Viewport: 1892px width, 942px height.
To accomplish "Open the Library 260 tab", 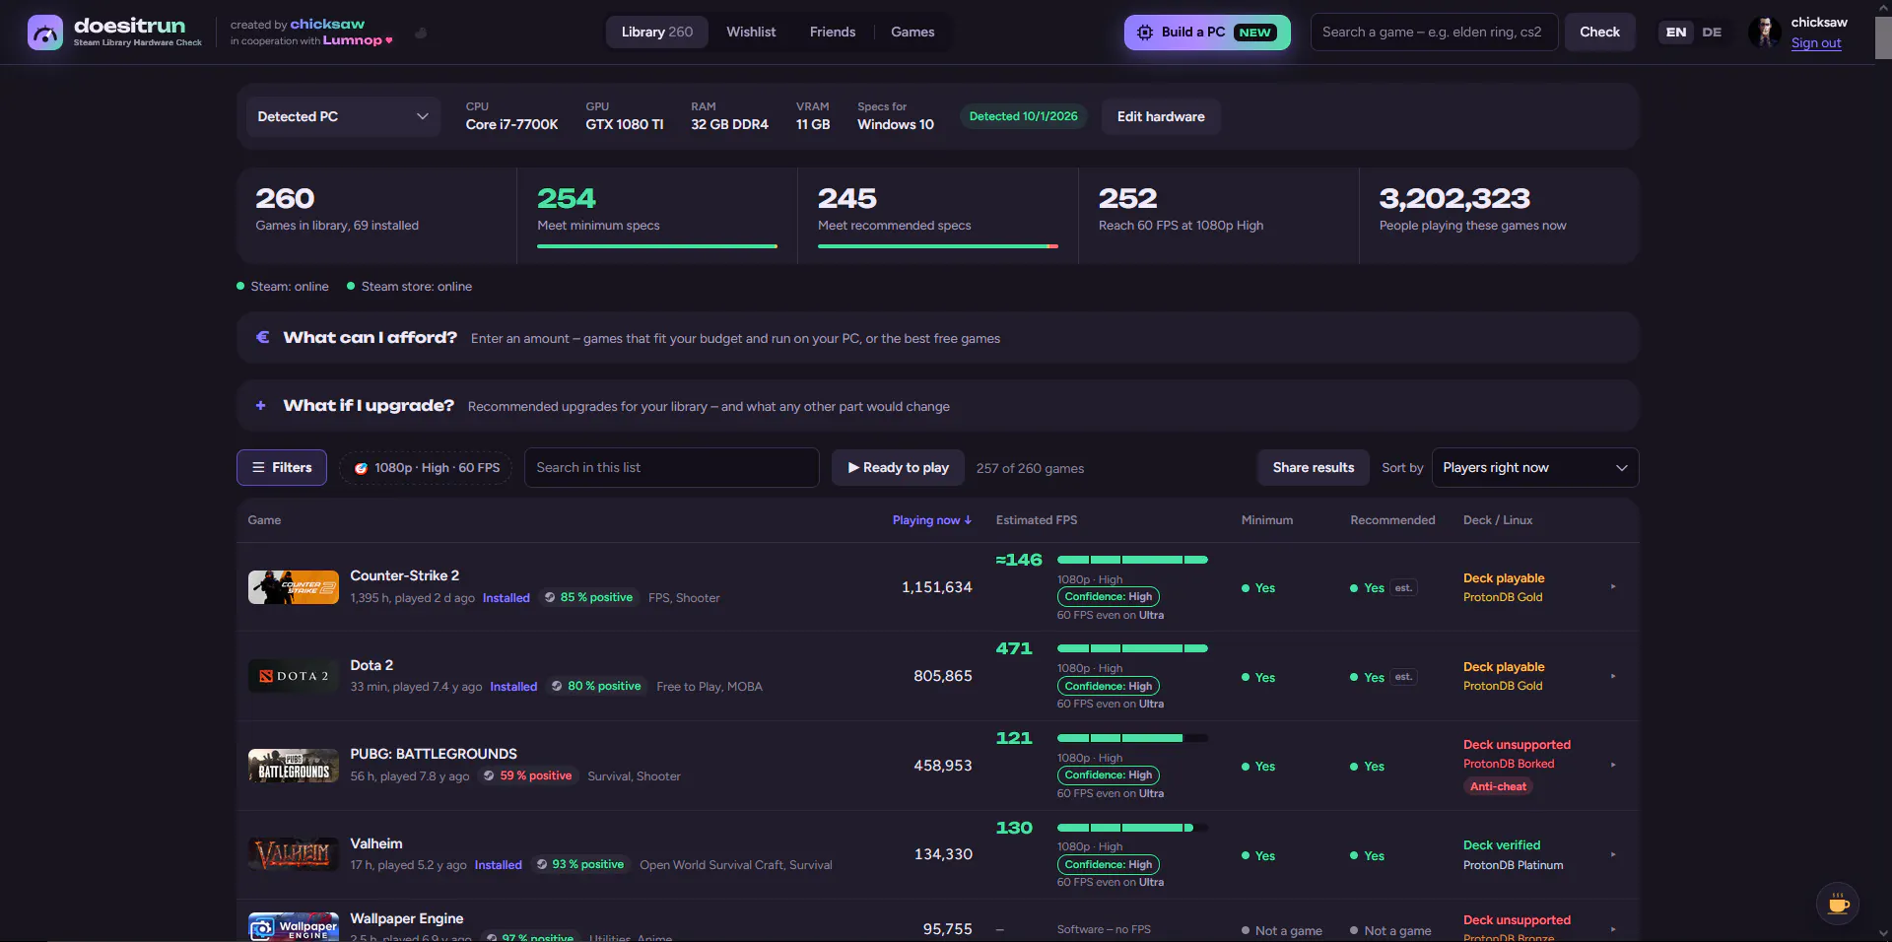I will pos(657,32).
